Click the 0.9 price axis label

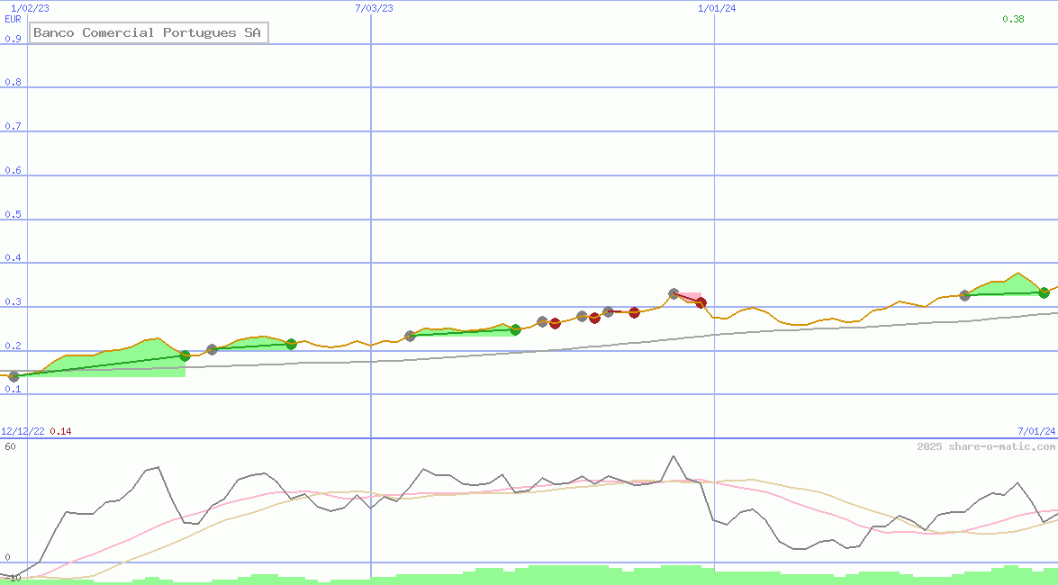(x=13, y=39)
